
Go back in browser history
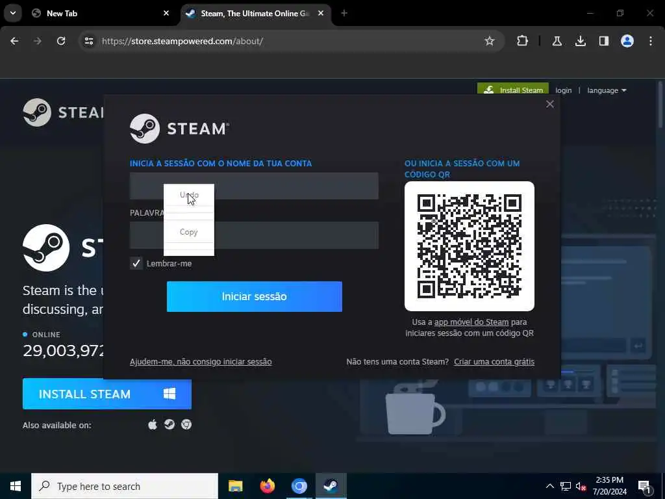click(14, 41)
